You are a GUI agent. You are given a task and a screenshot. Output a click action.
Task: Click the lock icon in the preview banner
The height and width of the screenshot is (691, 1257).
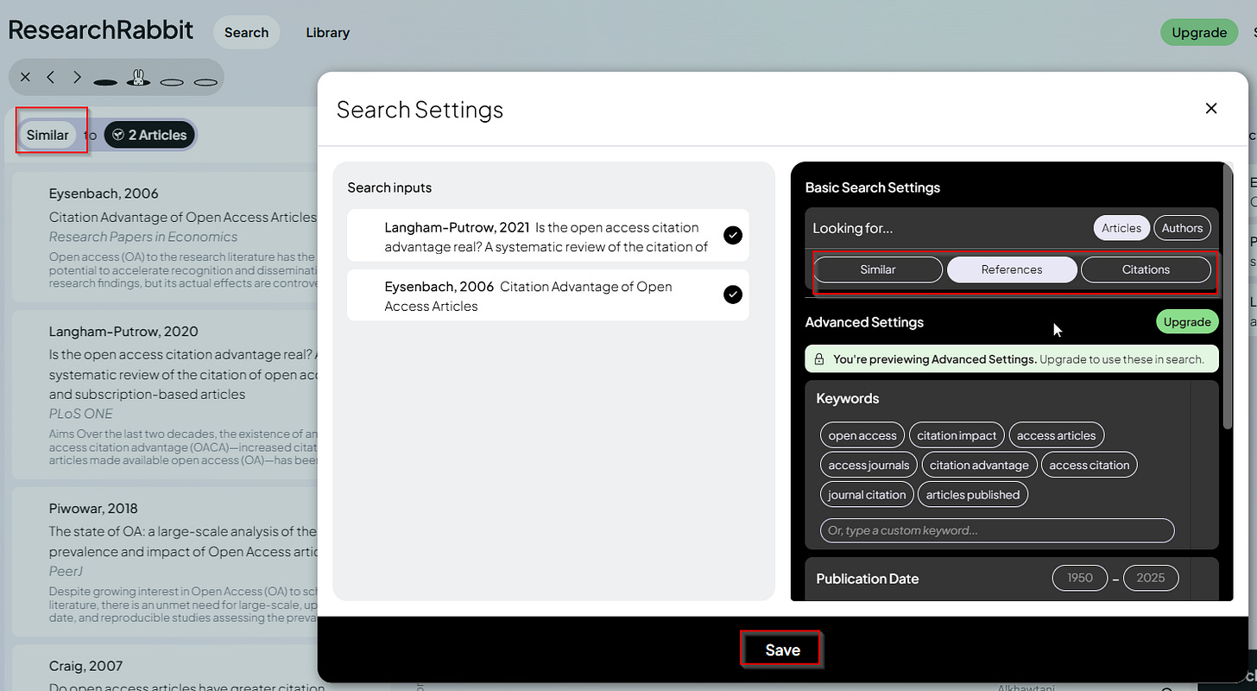pyautogui.click(x=819, y=358)
